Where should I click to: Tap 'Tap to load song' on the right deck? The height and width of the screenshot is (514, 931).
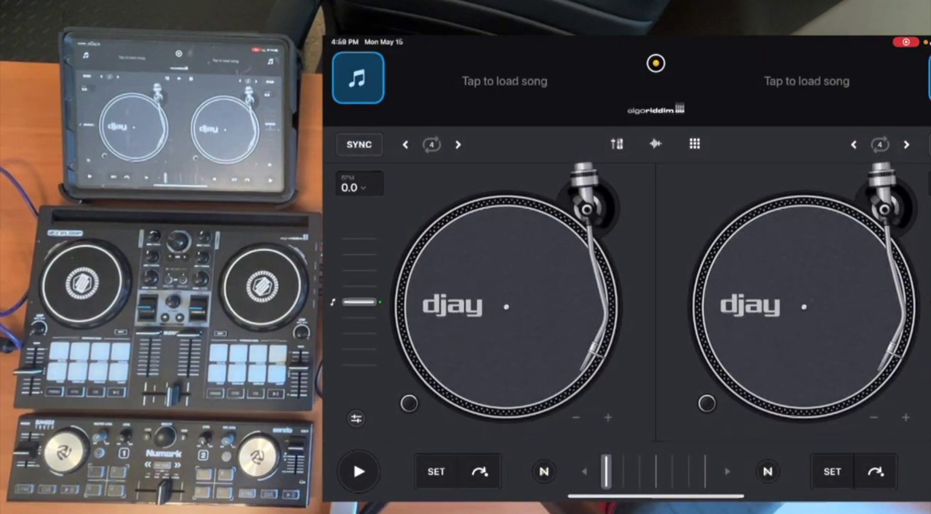click(x=806, y=81)
